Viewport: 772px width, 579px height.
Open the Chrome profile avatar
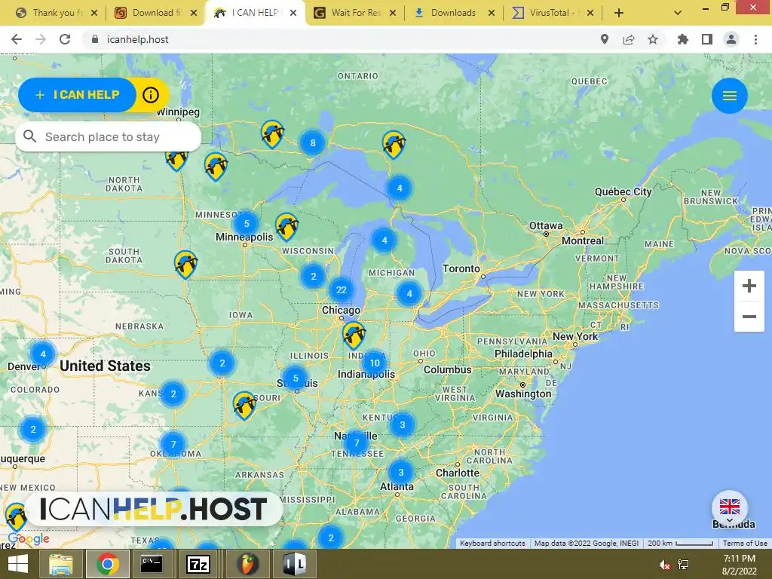pos(731,39)
